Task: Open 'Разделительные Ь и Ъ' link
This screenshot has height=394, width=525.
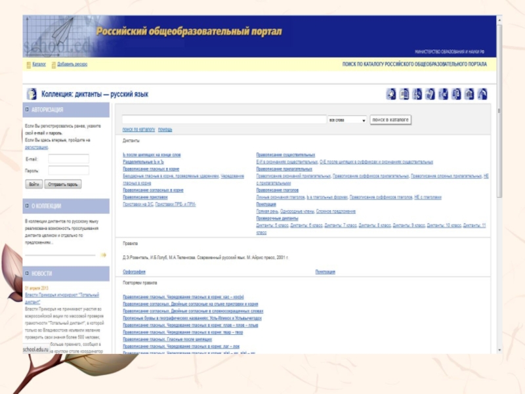Action: click(x=143, y=162)
